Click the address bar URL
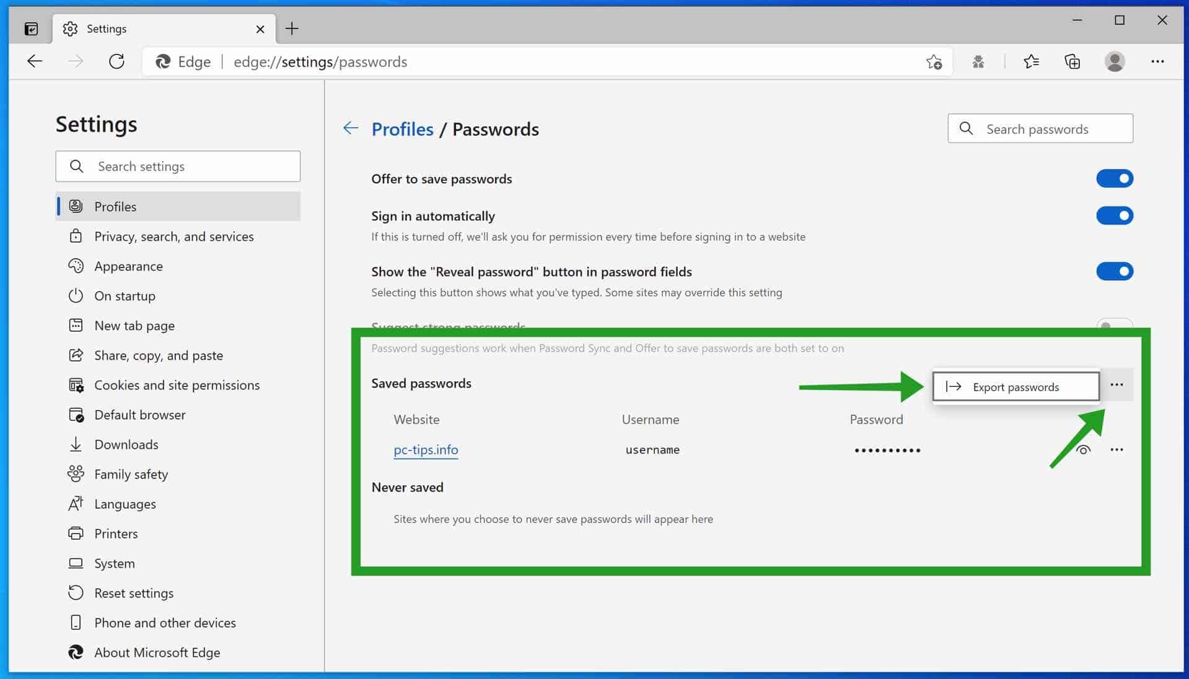Image resolution: width=1189 pixels, height=679 pixels. point(320,62)
